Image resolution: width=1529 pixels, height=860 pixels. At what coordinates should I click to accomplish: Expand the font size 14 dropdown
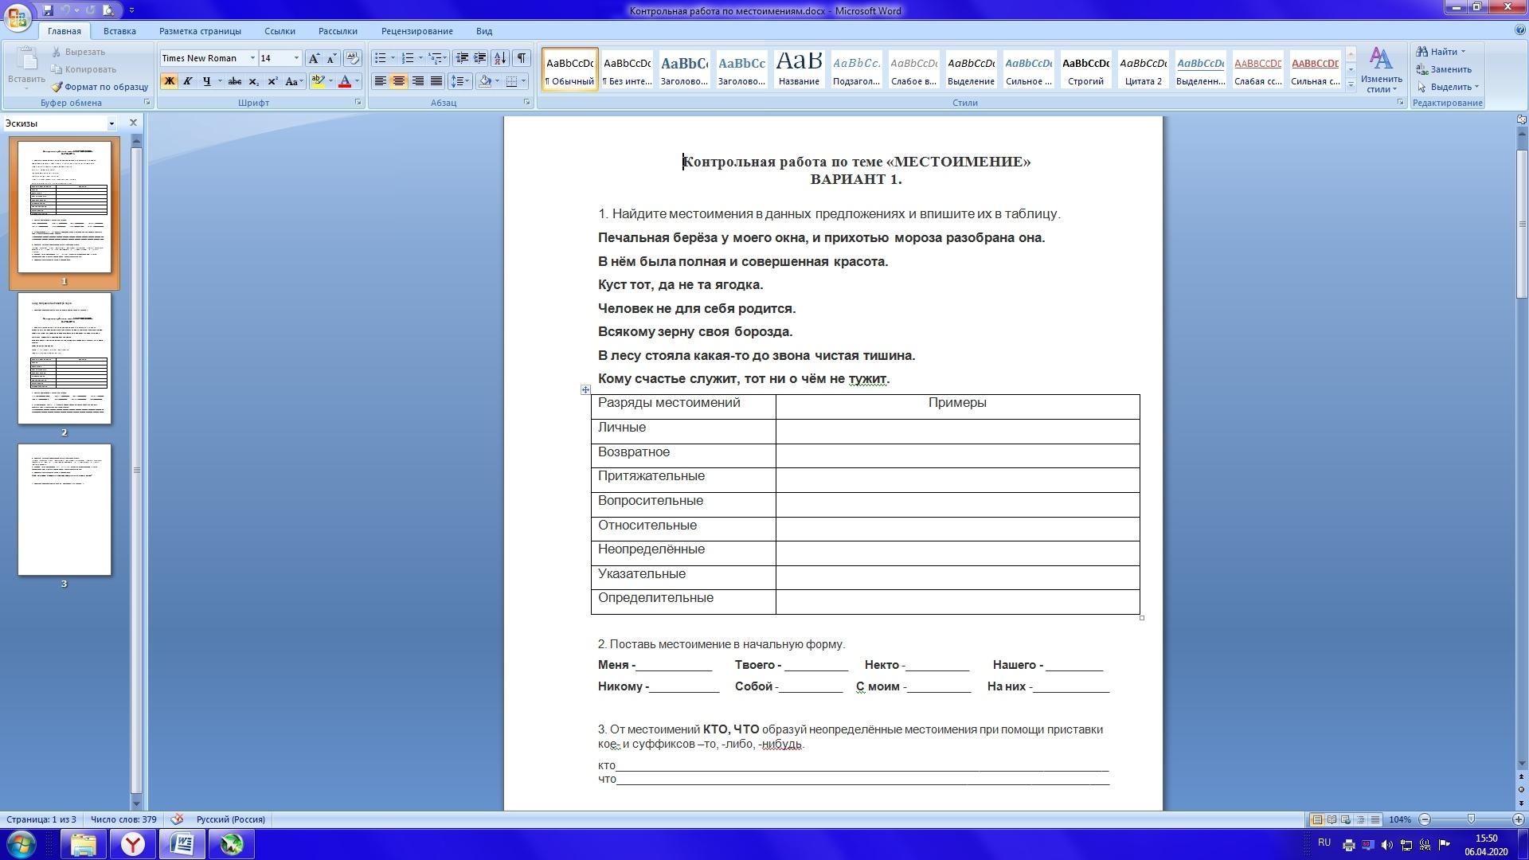(x=296, y=58)
